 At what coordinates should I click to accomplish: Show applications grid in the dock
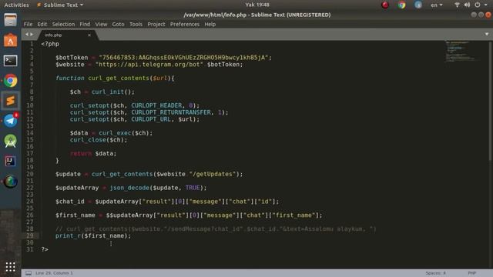click(x=10, y=267)
